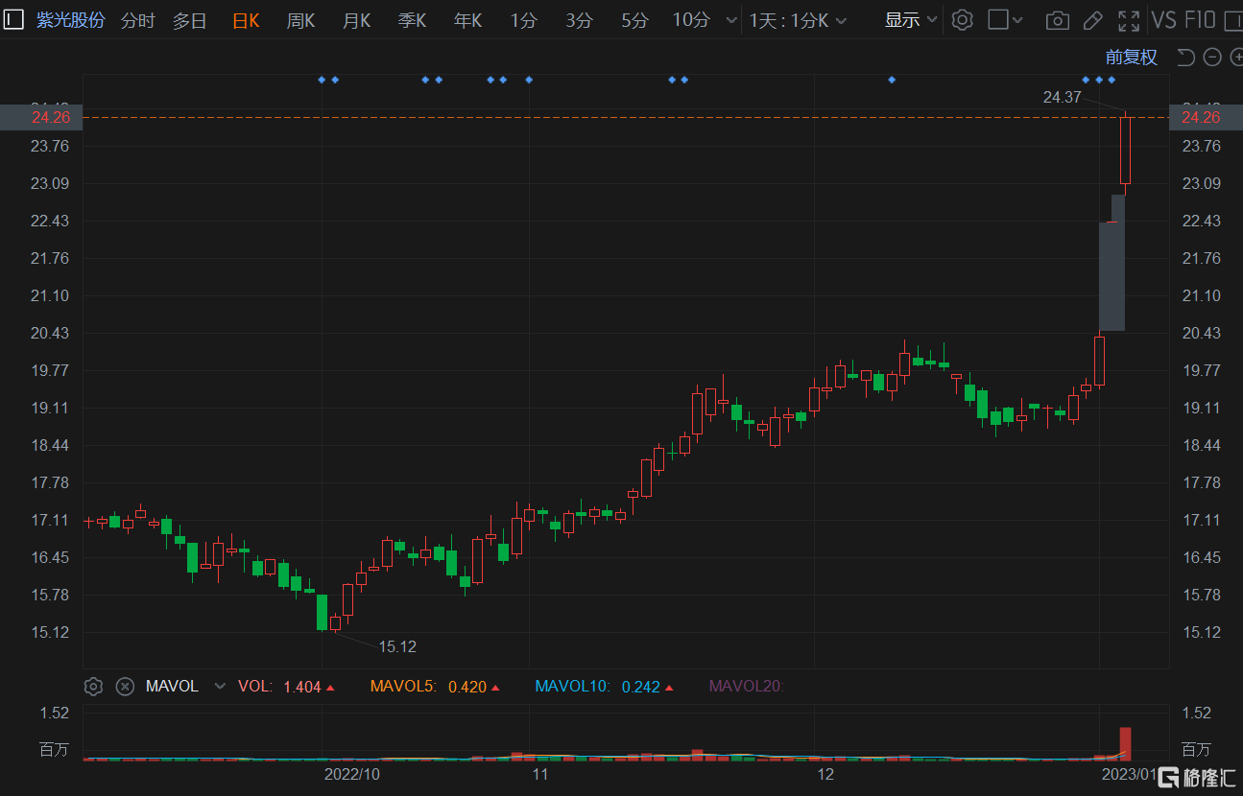Viewport: 1243px width, 796px height.
Task: Select the 日K daily candlestick tab
Action: tap(246, 20)
